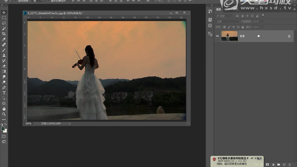Click the 背景 layer thumbnail
The height and width of the screenshot is (167, 297).
(x=229, y=36)
